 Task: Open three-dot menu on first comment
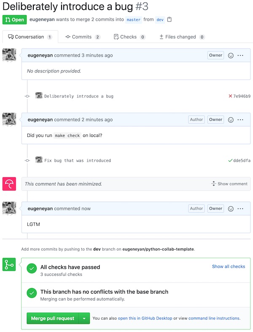(241, 55)
